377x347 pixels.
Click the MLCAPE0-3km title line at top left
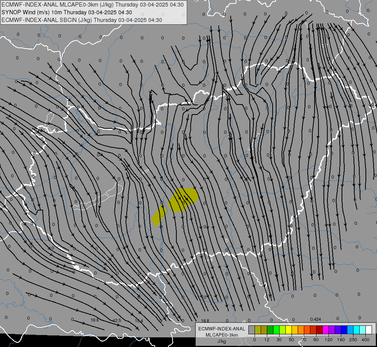(x=92, y=5)
